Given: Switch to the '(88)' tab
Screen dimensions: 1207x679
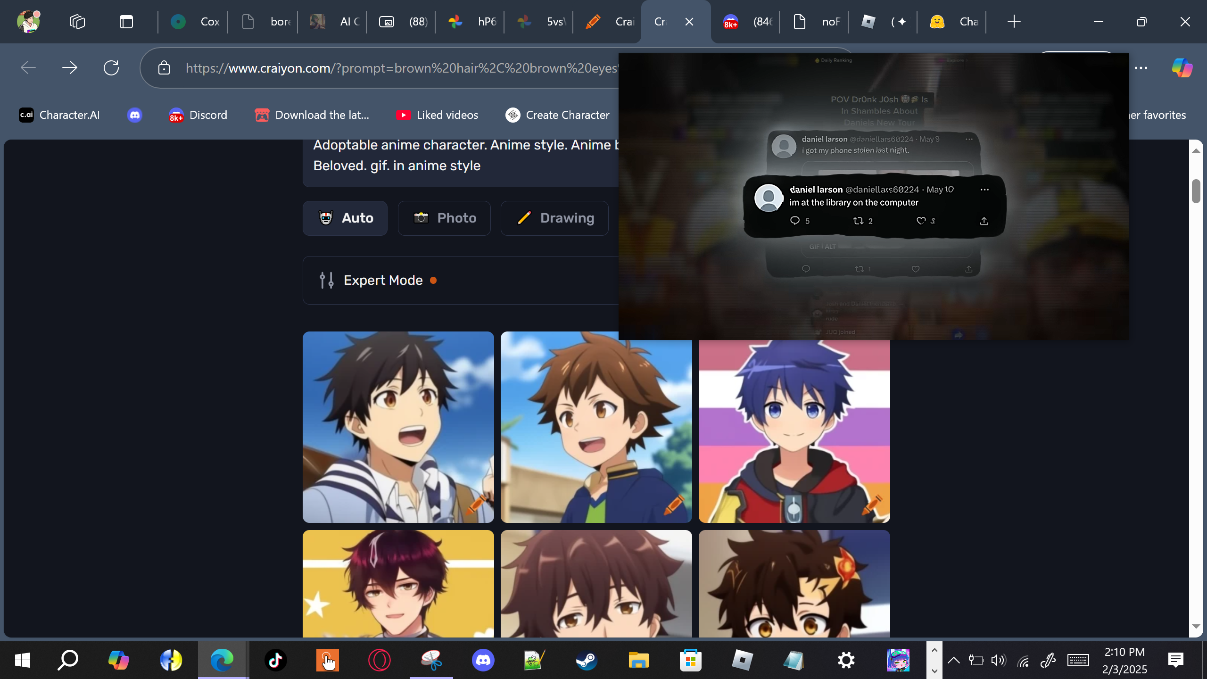Looking at the screenshot, I should 402,22.
